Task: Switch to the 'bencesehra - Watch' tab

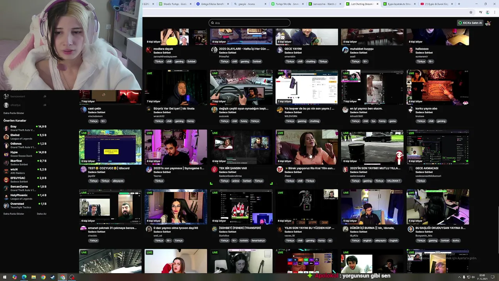Action: (325, 4)
